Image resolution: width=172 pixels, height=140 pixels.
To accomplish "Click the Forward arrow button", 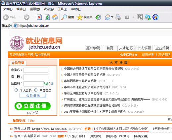I will click(x=26, y=17).
